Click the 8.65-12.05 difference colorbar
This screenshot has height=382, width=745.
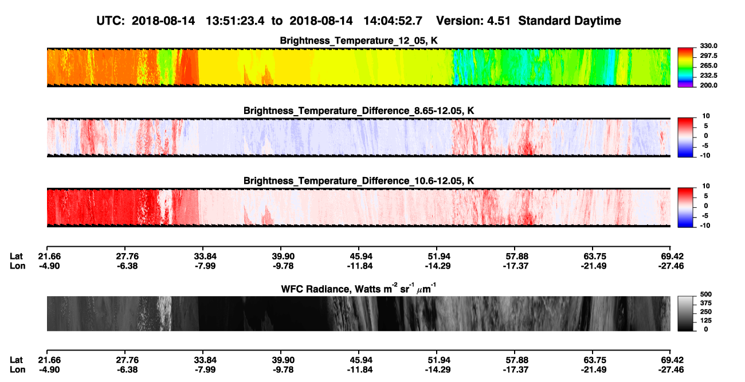pos(685,137)
